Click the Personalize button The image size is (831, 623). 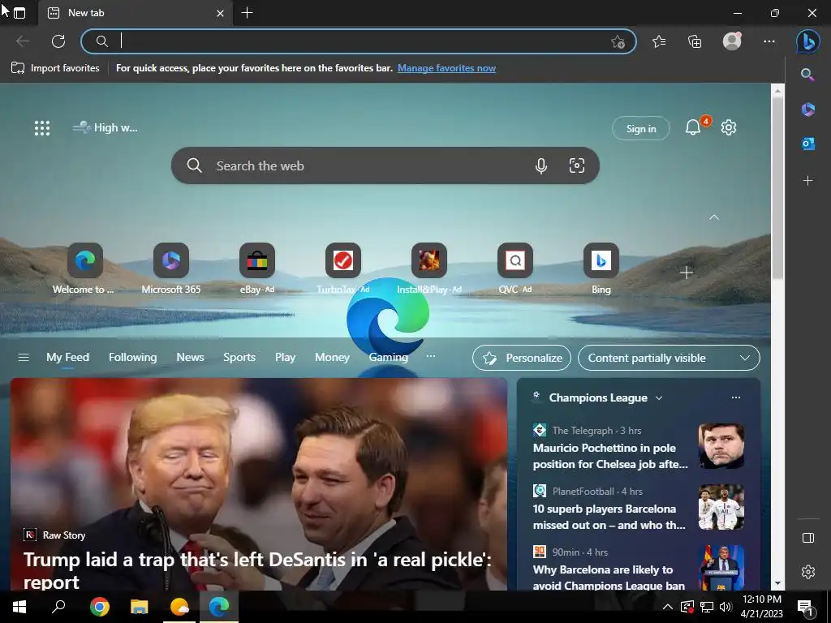[x=522, y=358]
